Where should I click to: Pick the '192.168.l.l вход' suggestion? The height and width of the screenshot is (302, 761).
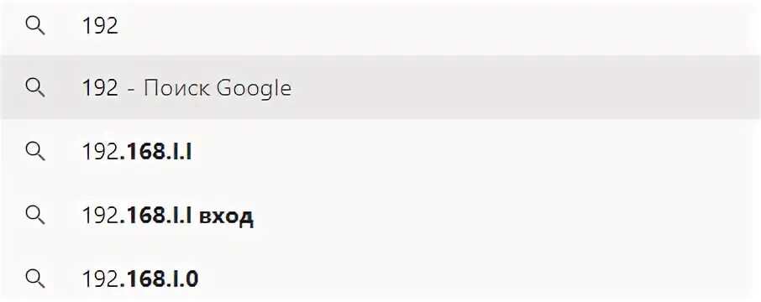tap(380, 216)
